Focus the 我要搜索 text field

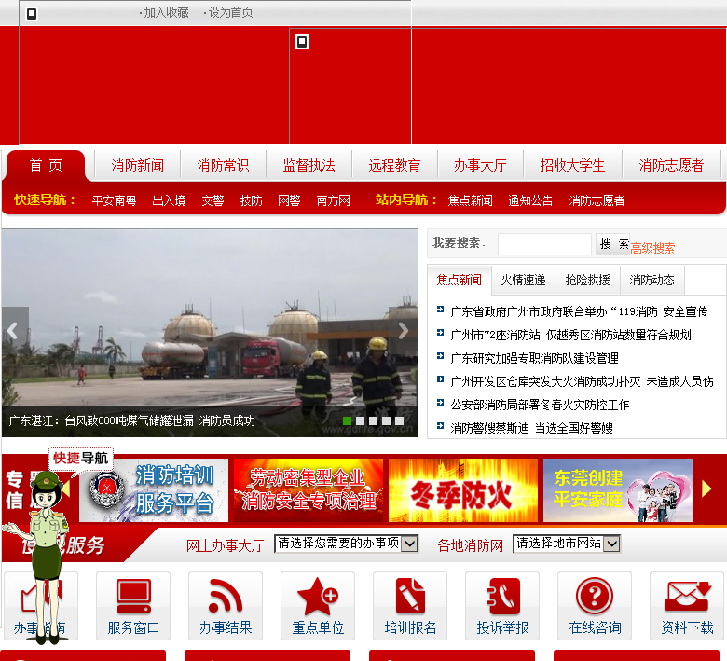click(544, 244)
